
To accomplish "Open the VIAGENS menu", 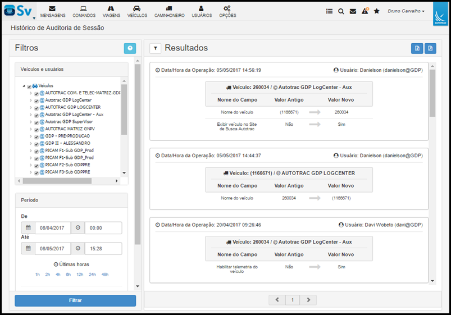I will pos(111,12).
